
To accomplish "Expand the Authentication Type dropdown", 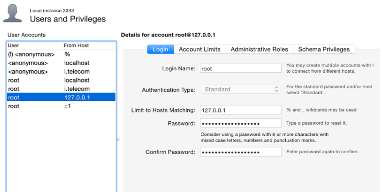I will click(240, 89).
